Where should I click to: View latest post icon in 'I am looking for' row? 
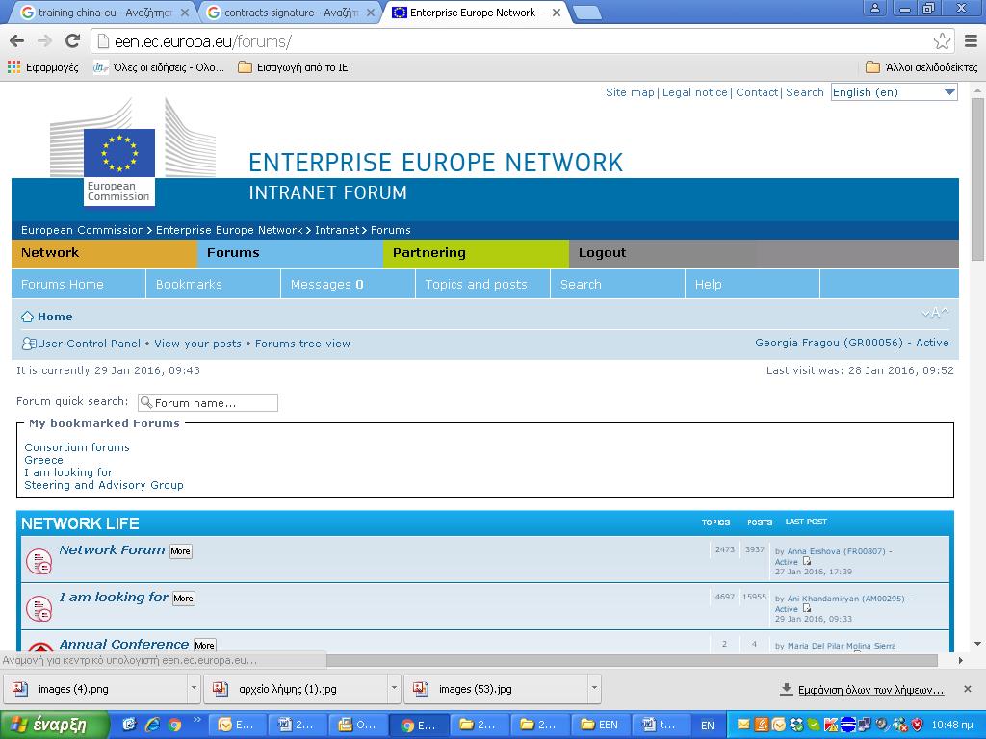pos(807,608)
